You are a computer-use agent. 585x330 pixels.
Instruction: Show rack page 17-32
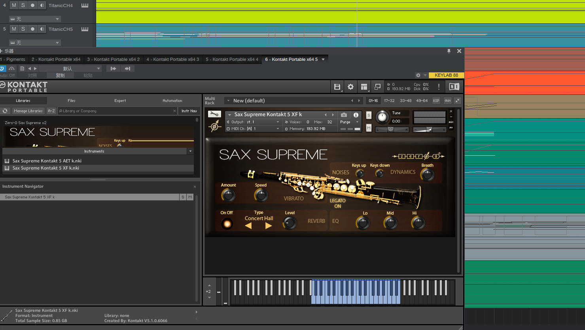point(389,101)
